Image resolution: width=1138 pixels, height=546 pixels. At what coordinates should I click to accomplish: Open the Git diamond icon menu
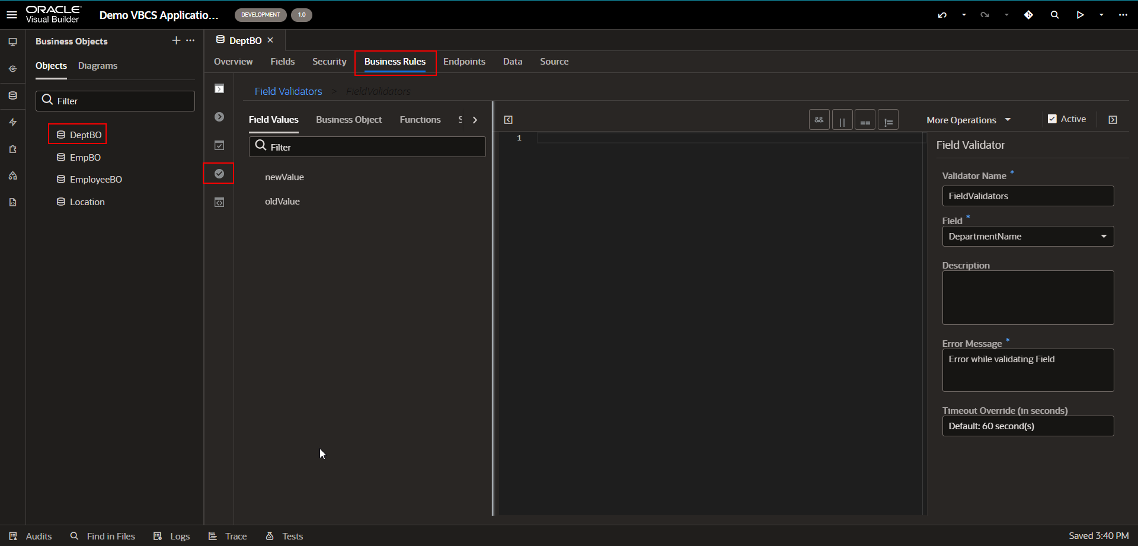[1028, 15]
